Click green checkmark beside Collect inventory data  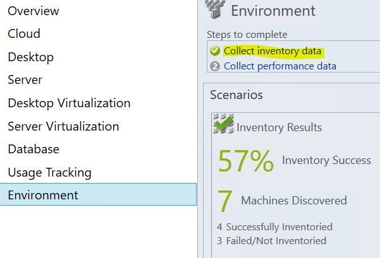(x=215, y=51)
